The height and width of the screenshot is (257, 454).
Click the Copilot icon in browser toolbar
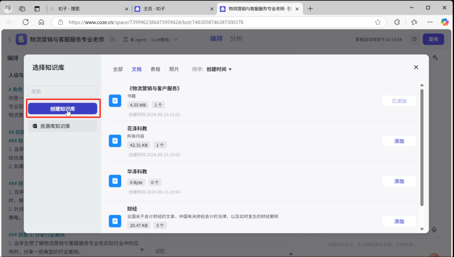click(444, 22)
